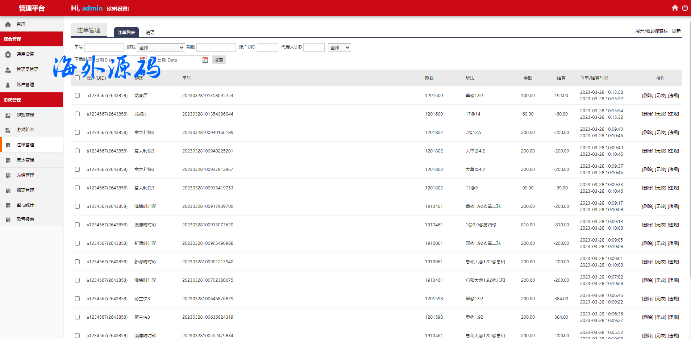Click [删除] for order 20230328101354386044
This screenshot has height=339, width=691.
click(648, 114)
